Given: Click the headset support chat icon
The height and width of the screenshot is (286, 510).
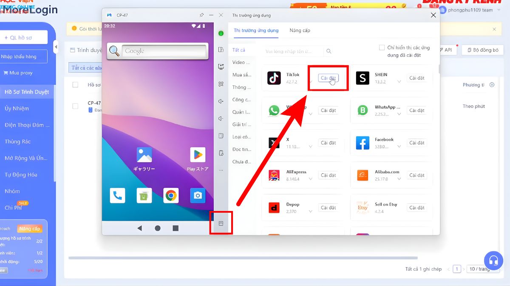Looking at the screenshot, I should coord(493,260).
